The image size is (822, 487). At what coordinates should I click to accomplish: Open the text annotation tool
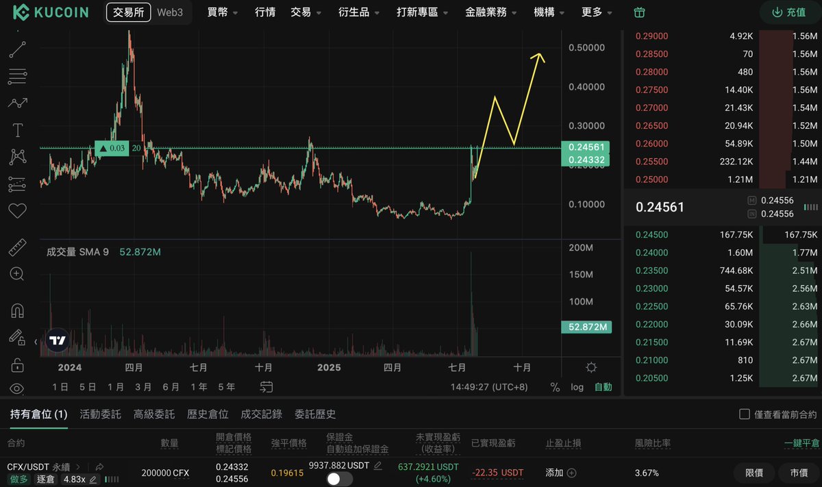(x=17, y=129)
